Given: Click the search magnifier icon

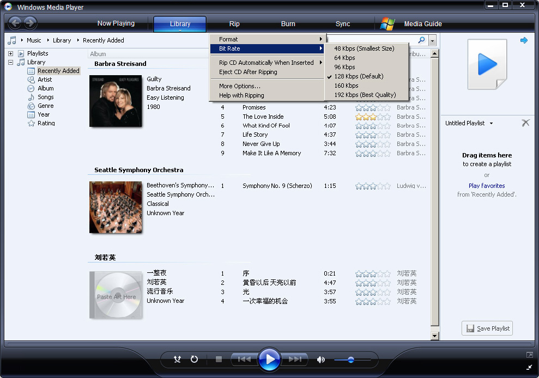Looking at the screenshot, I should [421, 40].
